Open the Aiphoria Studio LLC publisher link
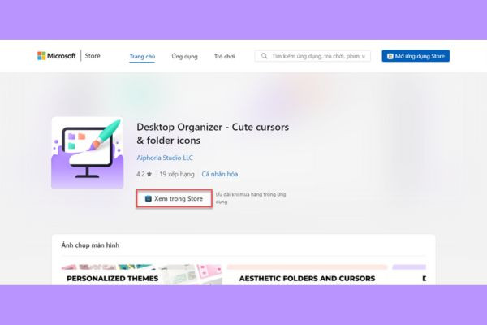This screenshot has width=487, height=325. click(x=165, y=158)
